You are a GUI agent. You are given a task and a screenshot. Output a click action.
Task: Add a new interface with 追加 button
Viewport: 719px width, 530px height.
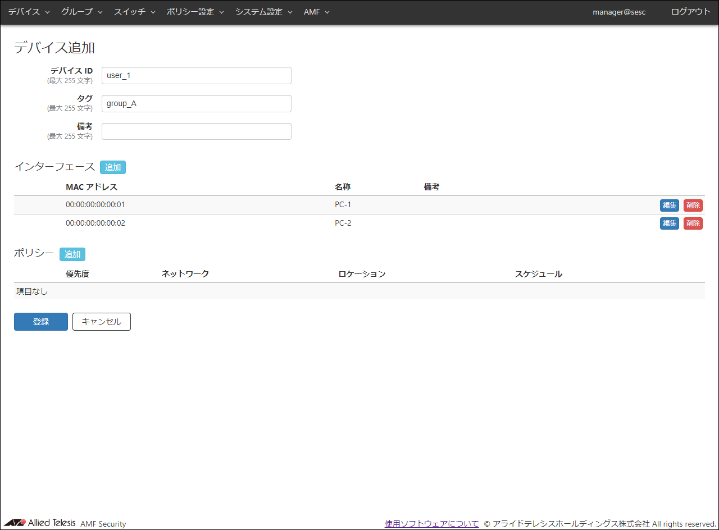113,167
